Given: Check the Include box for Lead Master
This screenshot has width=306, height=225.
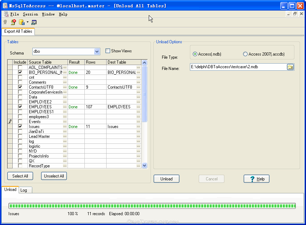Looking at the screenshot, I should pos(20,136).
